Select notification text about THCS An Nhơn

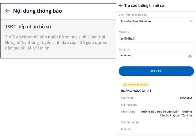pyautogui.click(x=56, y=43)
